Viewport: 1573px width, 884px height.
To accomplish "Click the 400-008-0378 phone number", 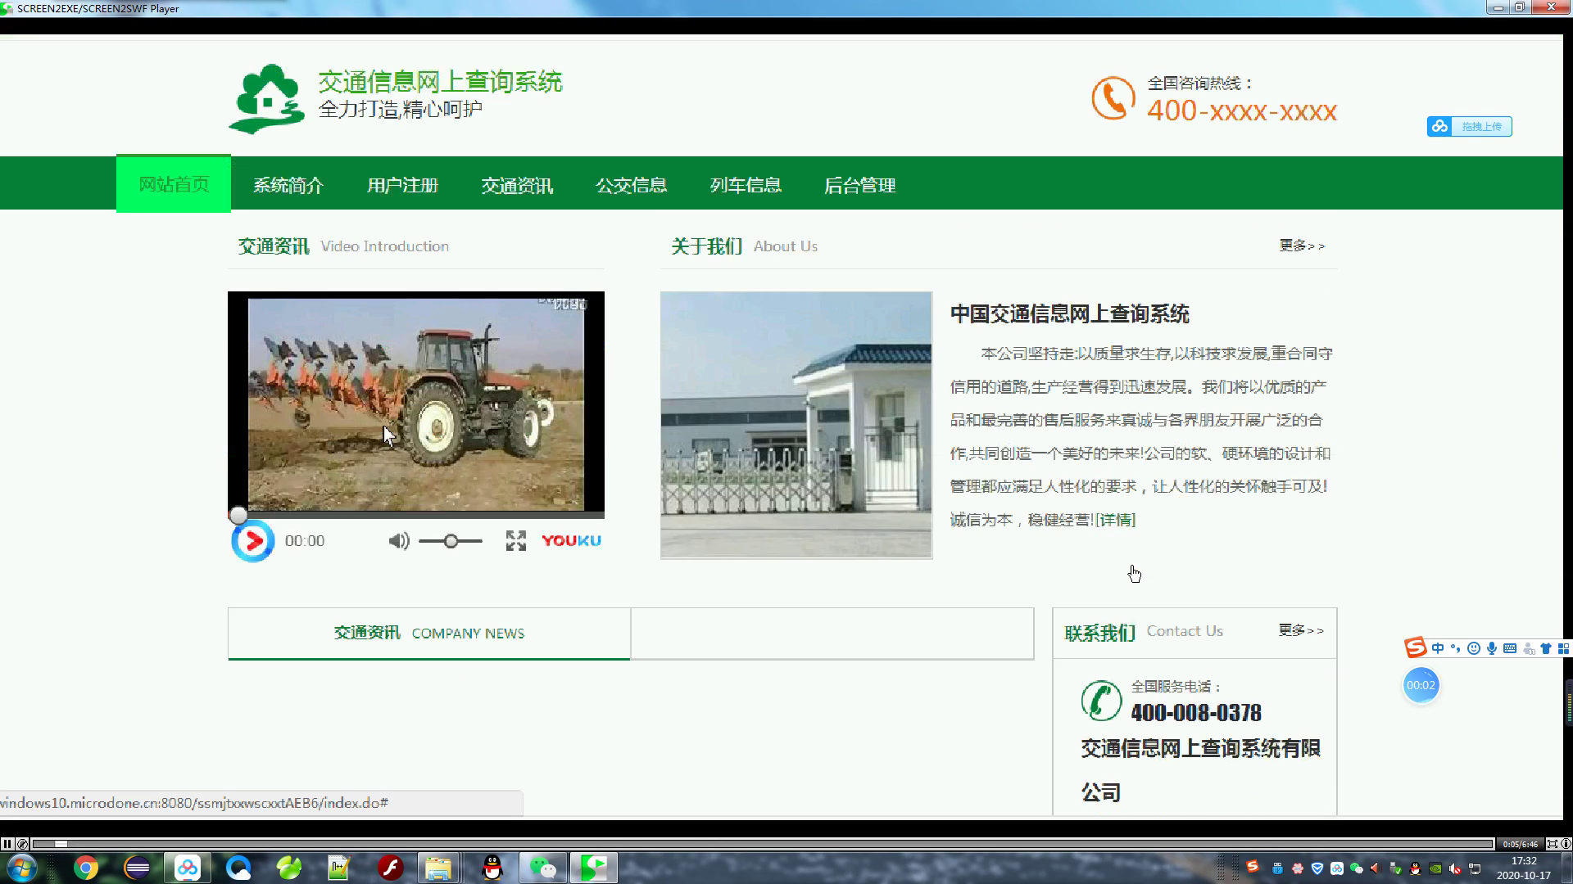I will pyautogui.click(x=1196, y=713).
